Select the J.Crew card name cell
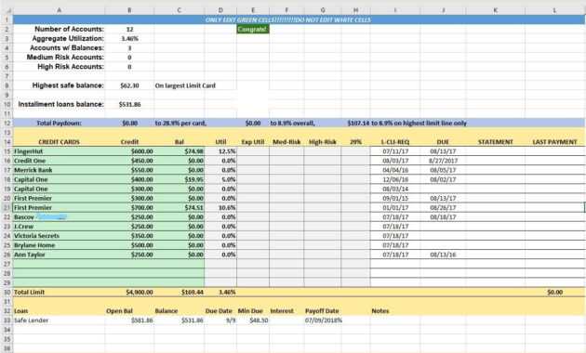This screenshot has width=586, height=353. tap(59, 227)
